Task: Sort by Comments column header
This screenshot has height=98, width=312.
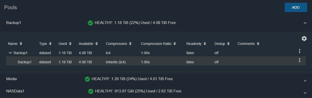Action: 248,44
